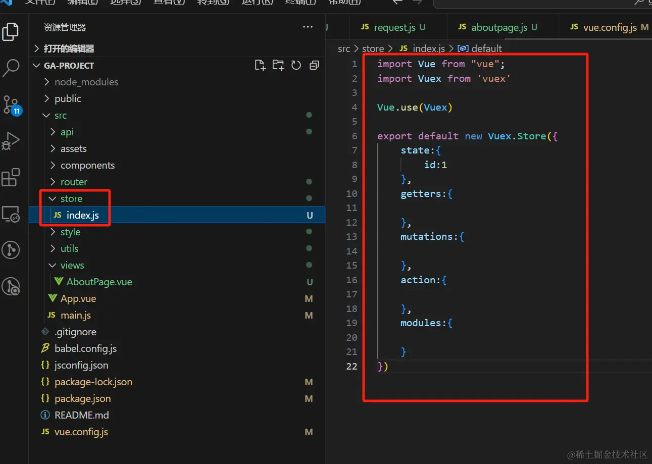The width and height of the screenshot is (652, 464).
Task: Click the JS icon beside vue.config.js in tree
Action: [45, 432]
